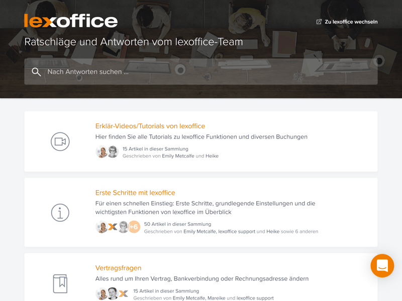Click 'sowie 6 anderen' author text
The image size is (402, 301).
click(x=299, y=231)
